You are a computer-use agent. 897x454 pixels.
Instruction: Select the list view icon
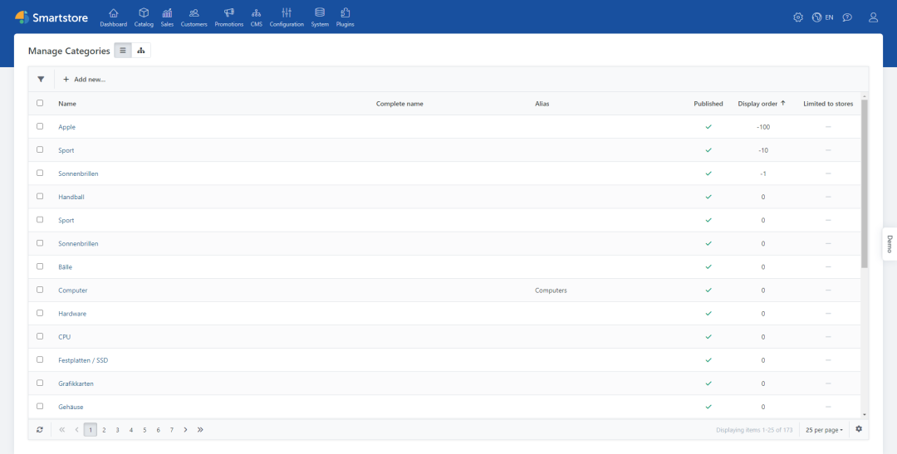pos(123,51)
